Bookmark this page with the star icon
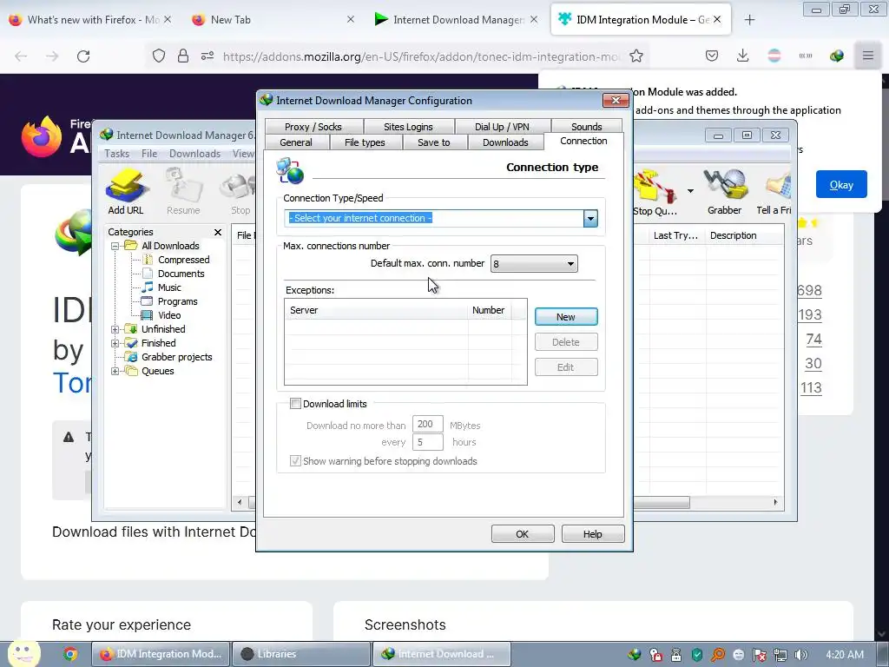Screen dimensions: 889x667 [x=636, y=56]
